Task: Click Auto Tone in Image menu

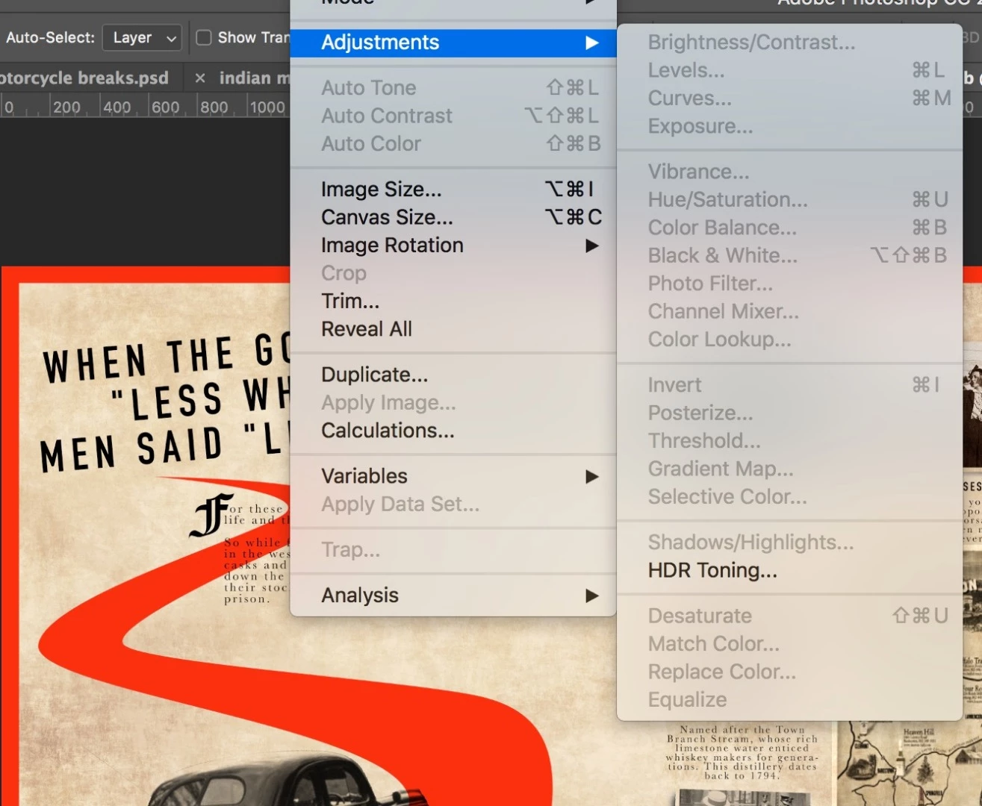Action: click(453, 88)
